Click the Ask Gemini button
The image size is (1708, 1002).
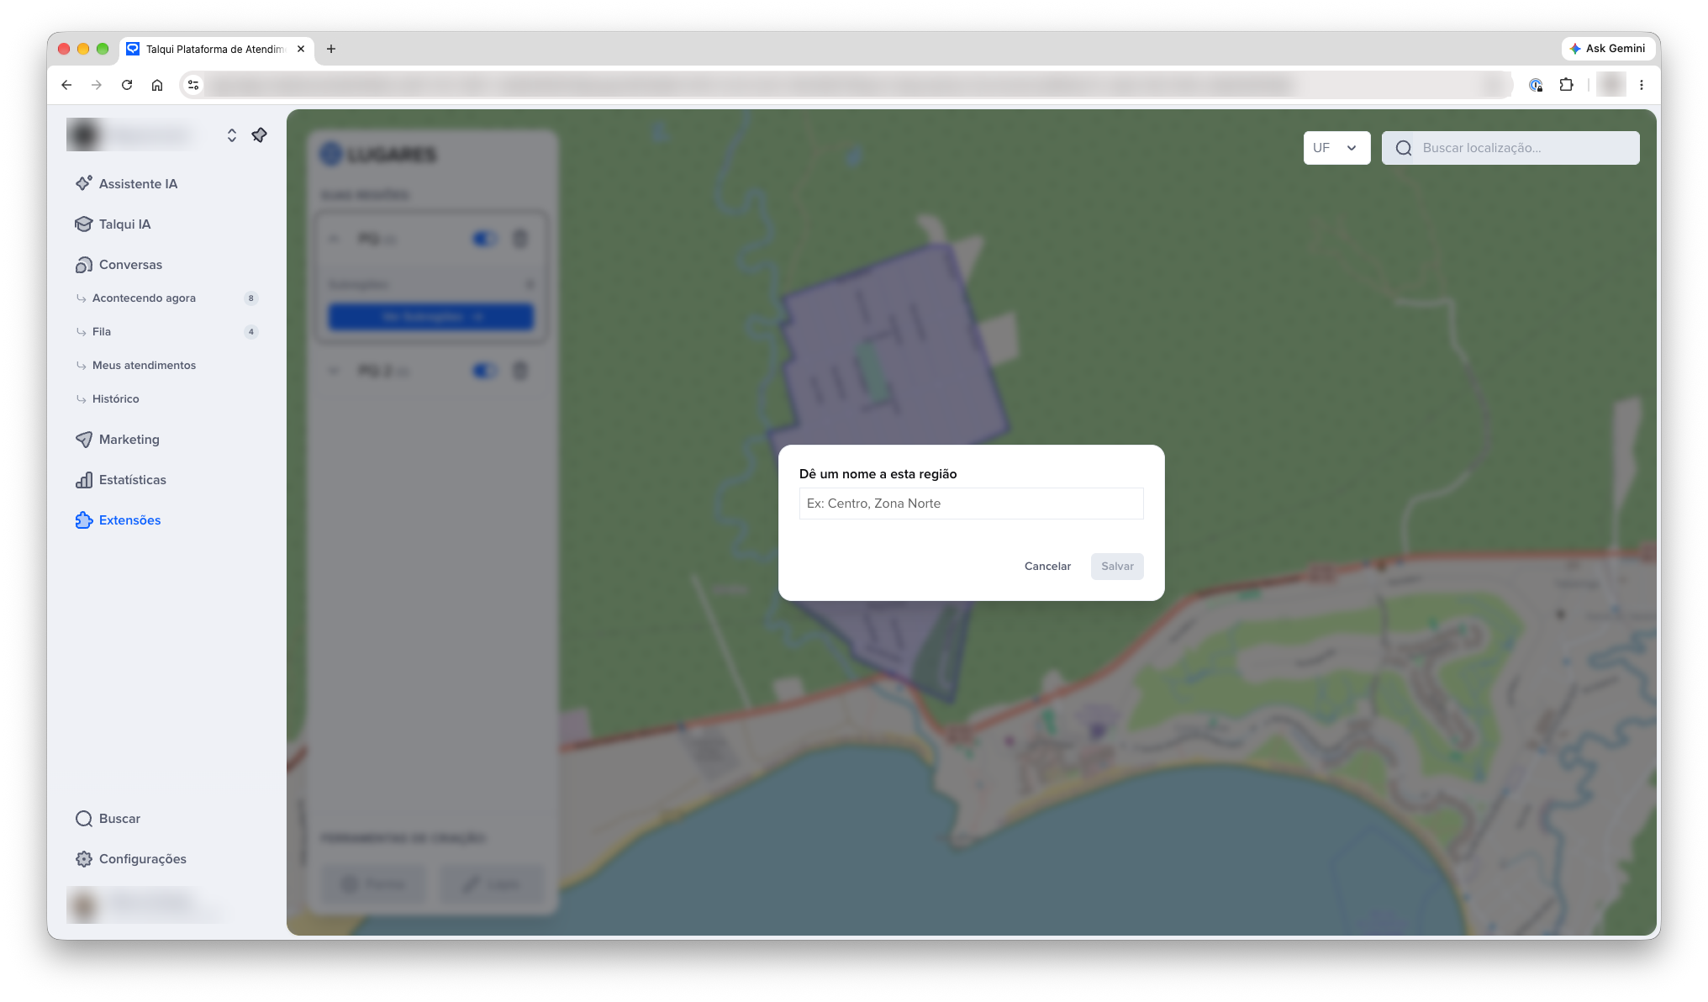1607,49
